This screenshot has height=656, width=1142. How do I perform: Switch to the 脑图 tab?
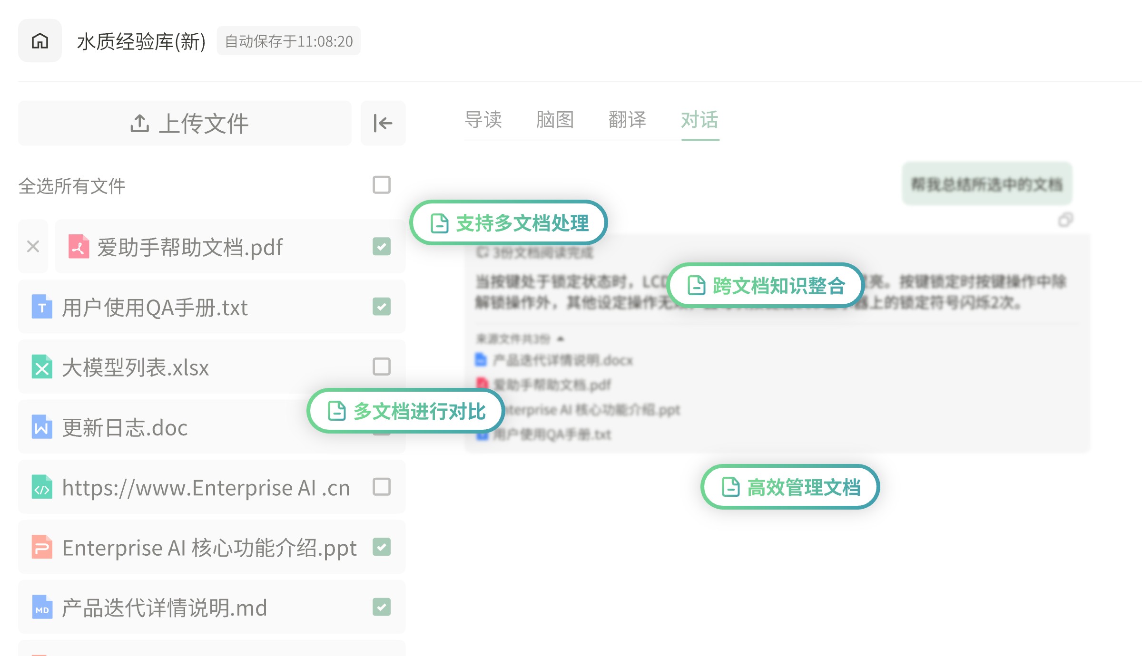click(x=555, y=120)
